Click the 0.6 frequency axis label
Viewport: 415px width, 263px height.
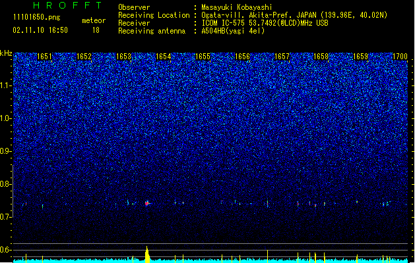point(5,250)
